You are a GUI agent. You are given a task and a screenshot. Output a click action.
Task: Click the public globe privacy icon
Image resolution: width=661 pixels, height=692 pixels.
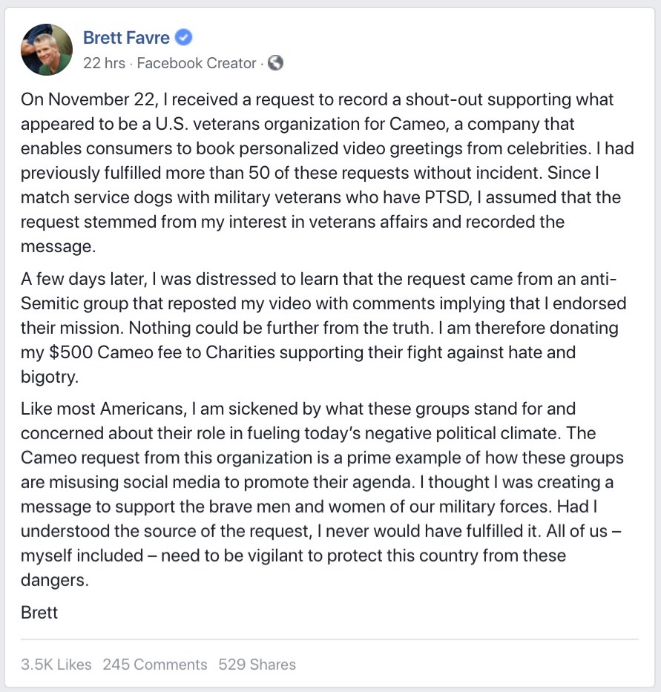coord(275,63)
